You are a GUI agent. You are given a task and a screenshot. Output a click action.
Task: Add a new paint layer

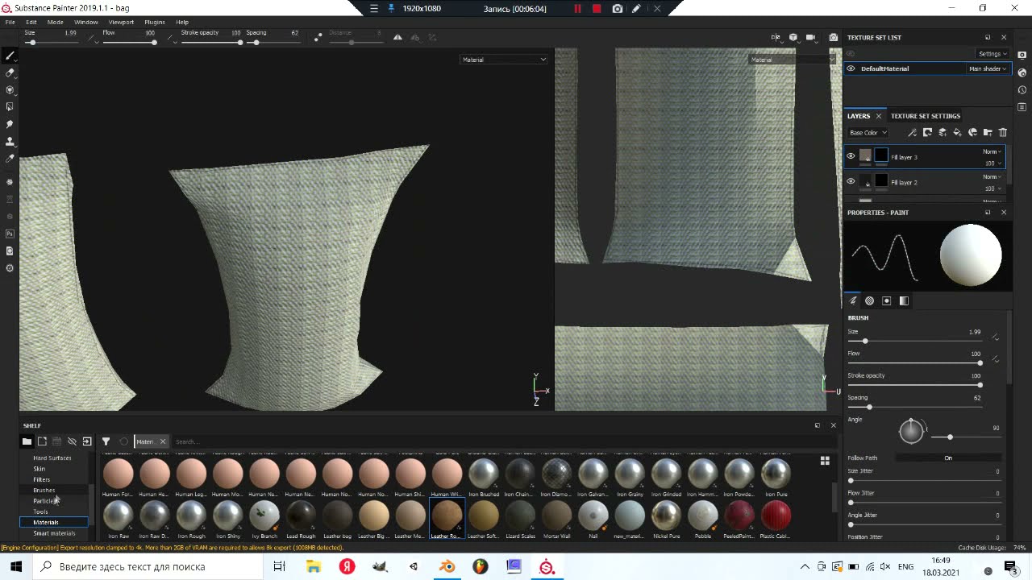click(943, 132)
